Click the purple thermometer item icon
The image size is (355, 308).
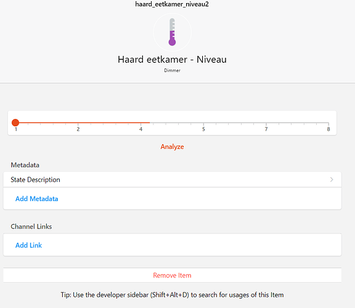[x=172, y=32]
